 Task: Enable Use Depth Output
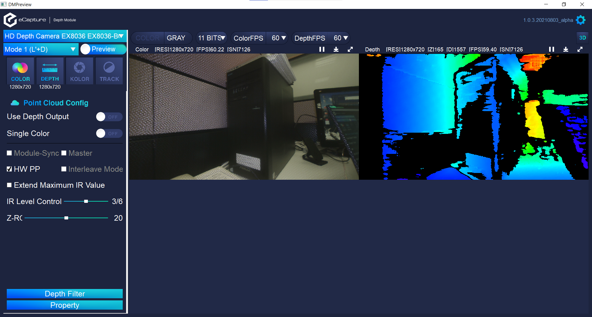point(109,117)
